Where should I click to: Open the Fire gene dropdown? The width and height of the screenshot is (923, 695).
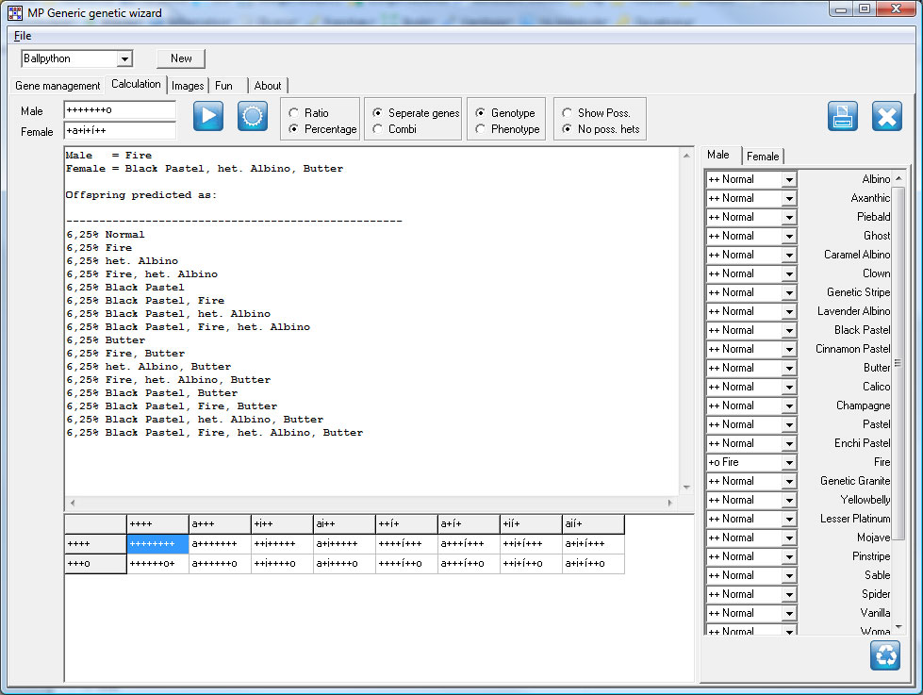click(x=788, y=462)
